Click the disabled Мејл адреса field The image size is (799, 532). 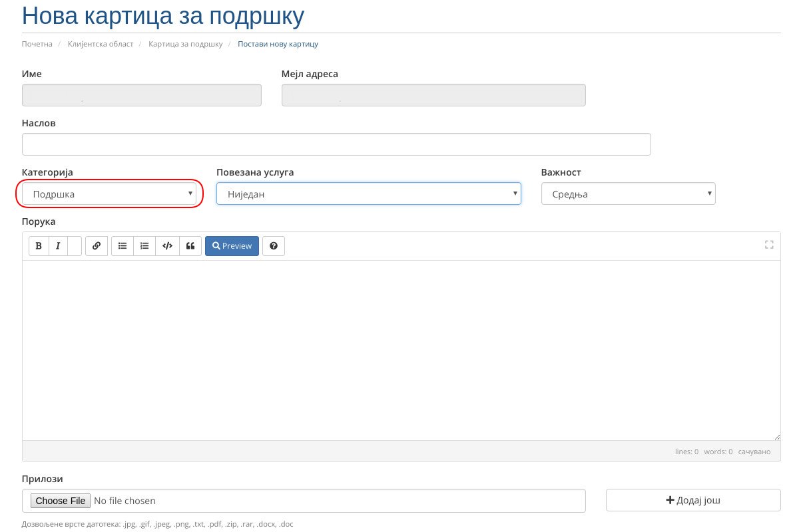(433, 95)
